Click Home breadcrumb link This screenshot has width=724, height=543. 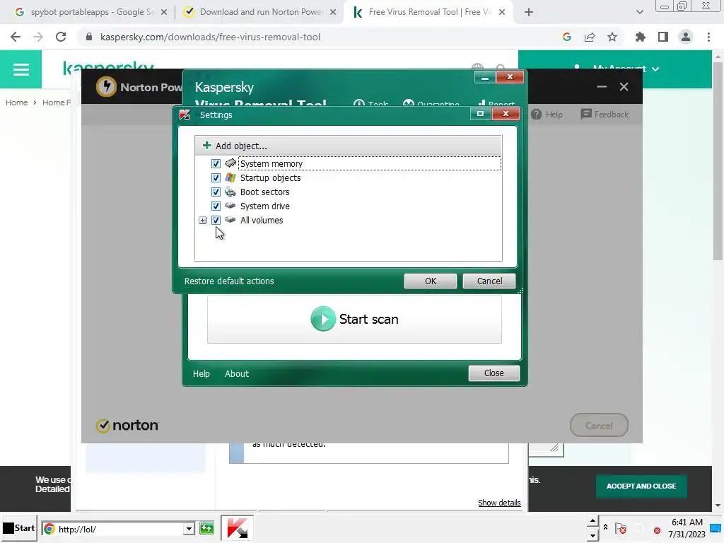[17, 103]
